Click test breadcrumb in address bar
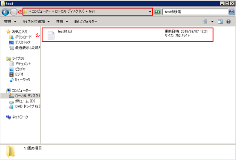 pyautogui.click(x=92, y=11)
